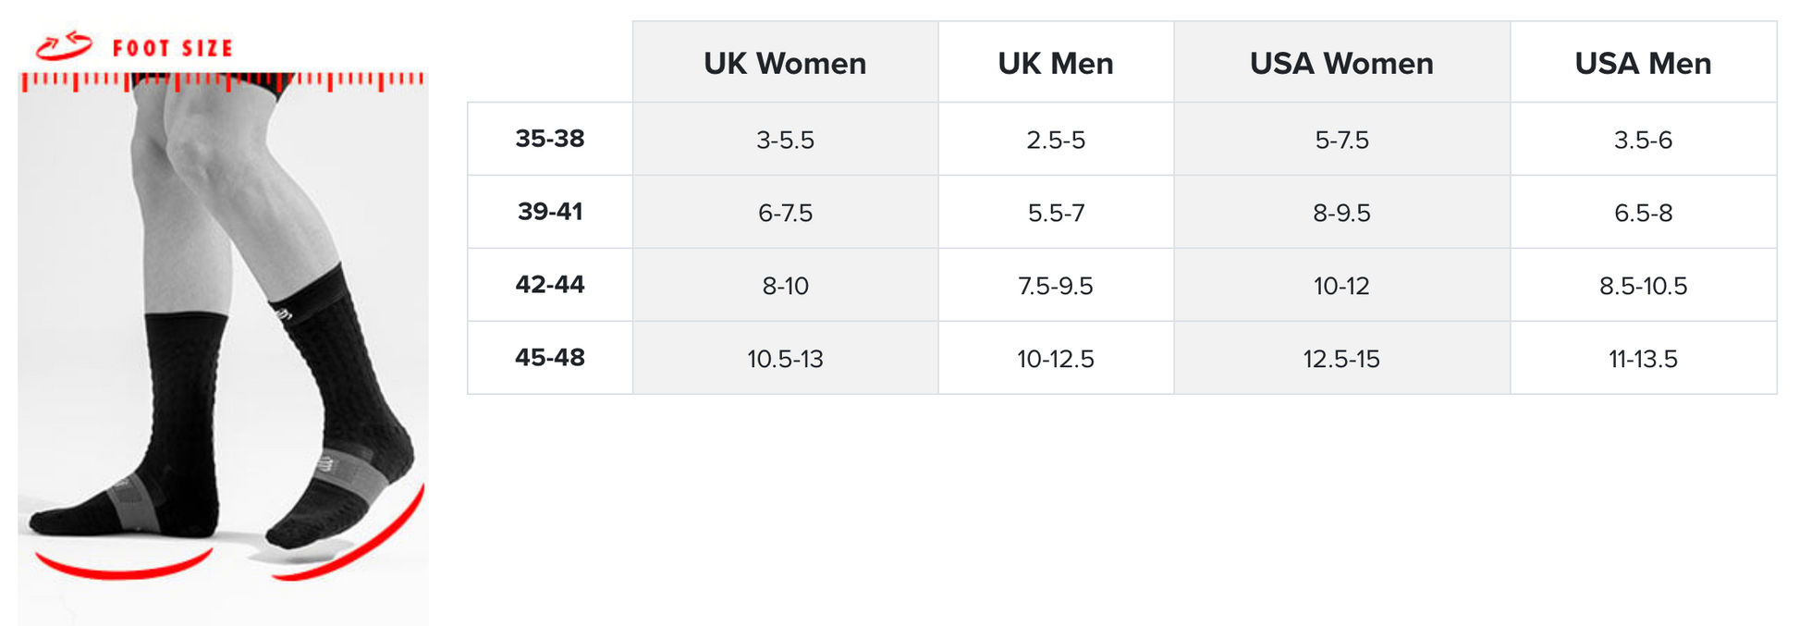Click the red curve under the left foot
Screen dimensions: 1799x626
point(123,567)
